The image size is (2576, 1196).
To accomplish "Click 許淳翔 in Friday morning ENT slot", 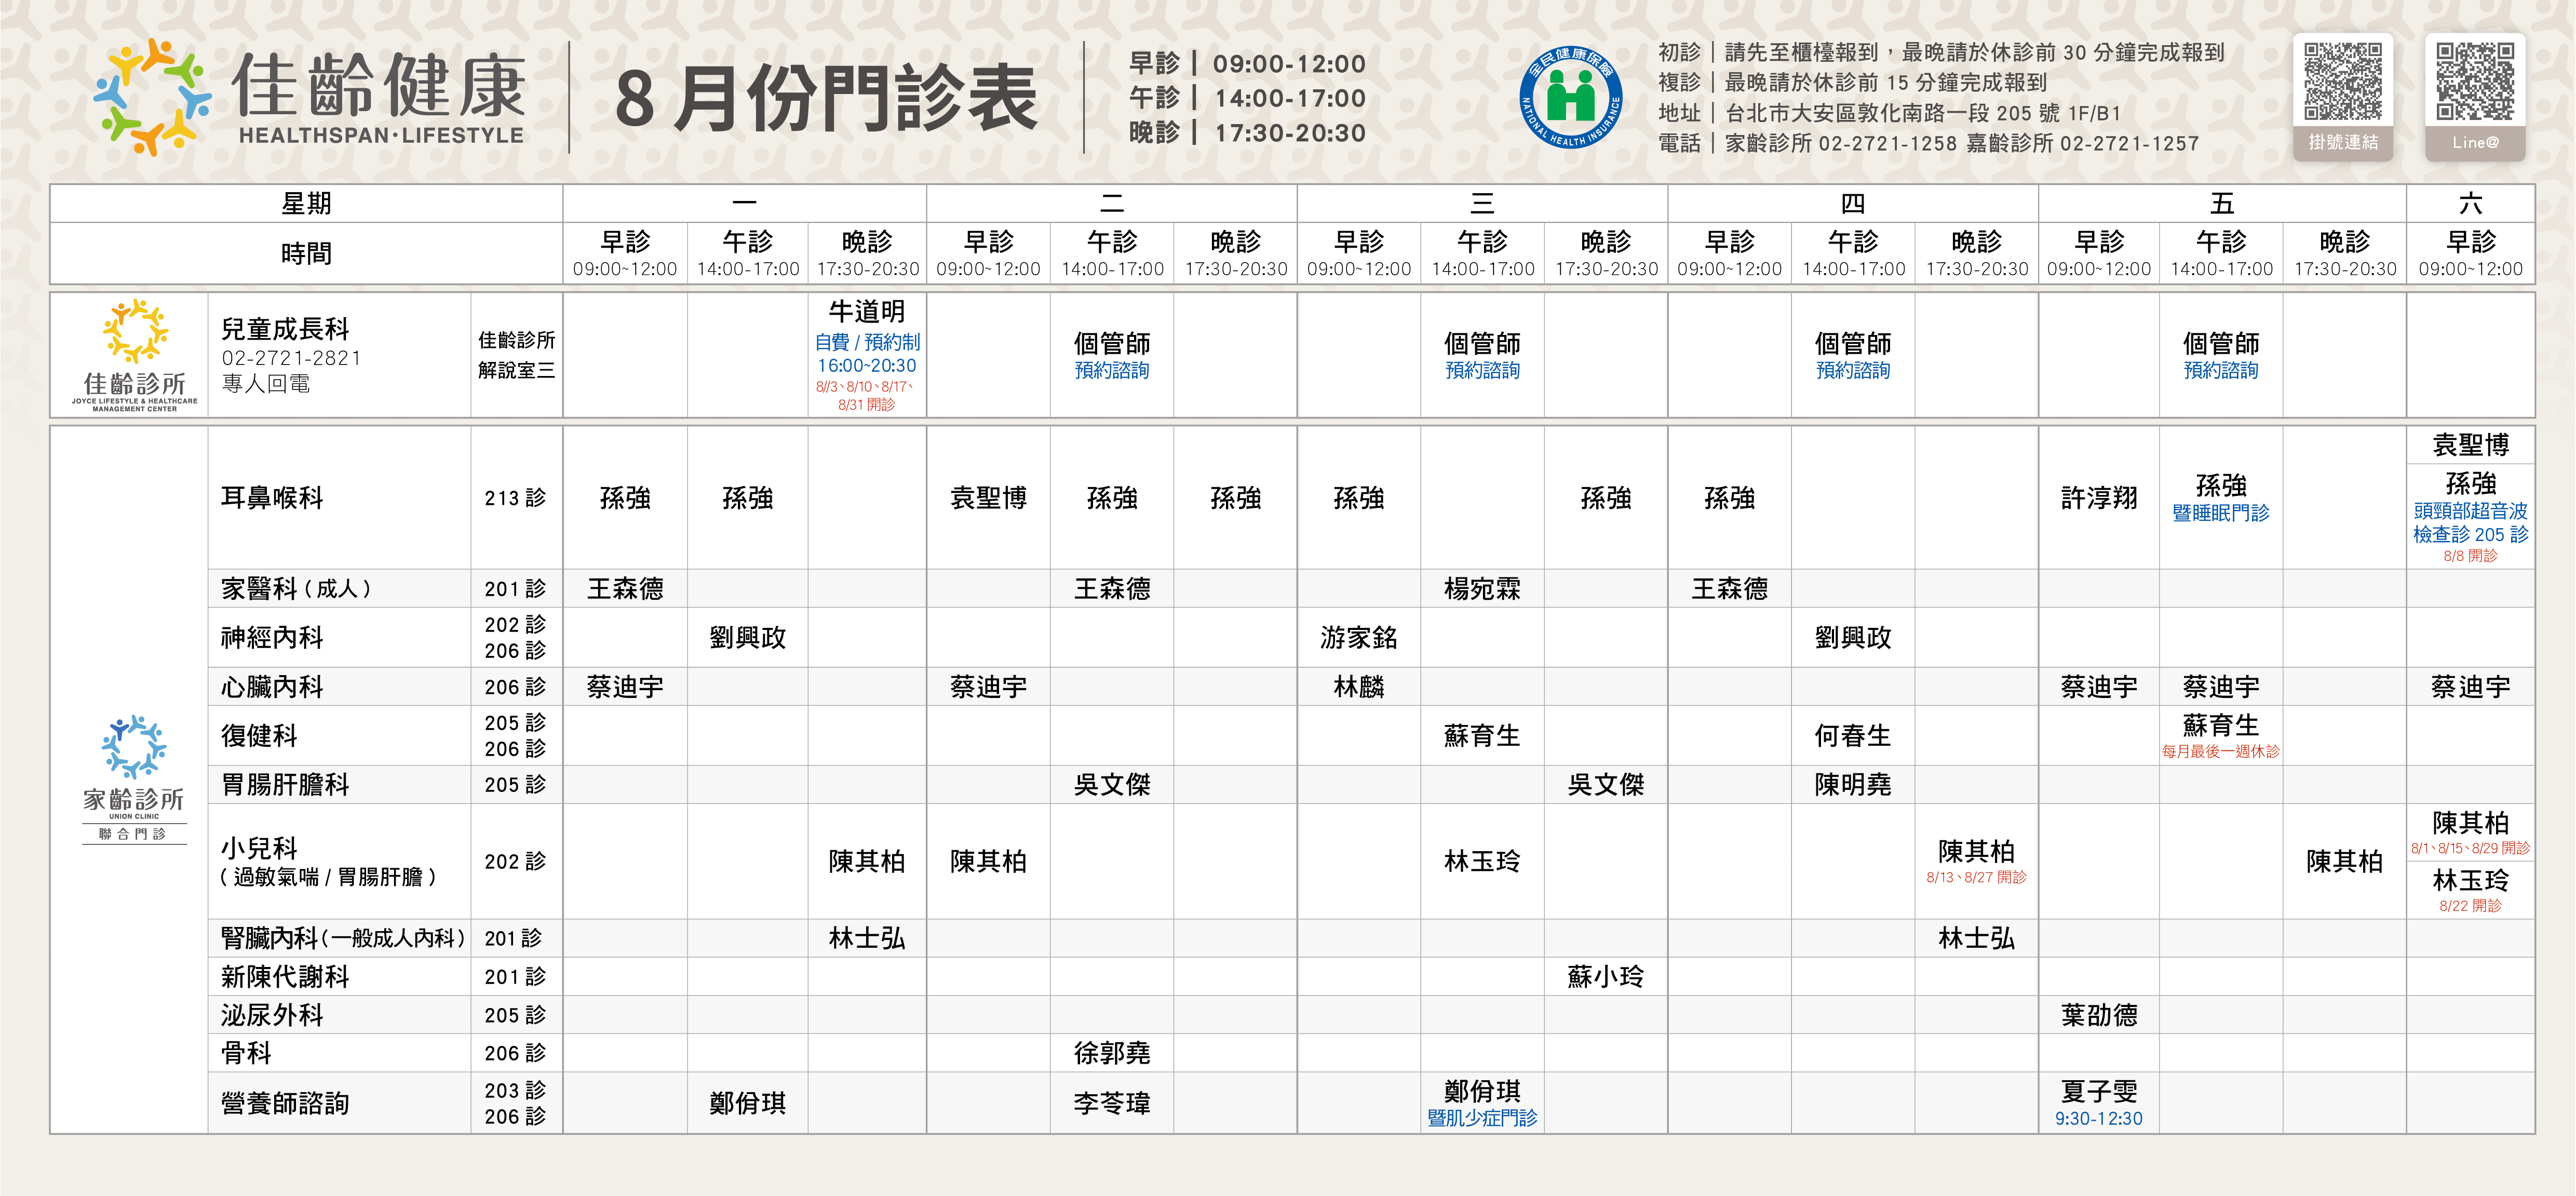I will [2099, 498].
